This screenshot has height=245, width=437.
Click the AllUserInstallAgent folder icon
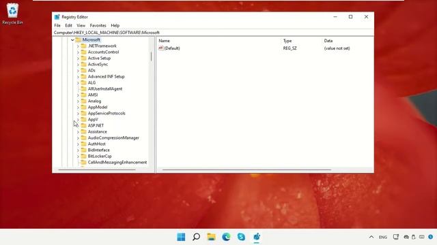pos(83,88)
